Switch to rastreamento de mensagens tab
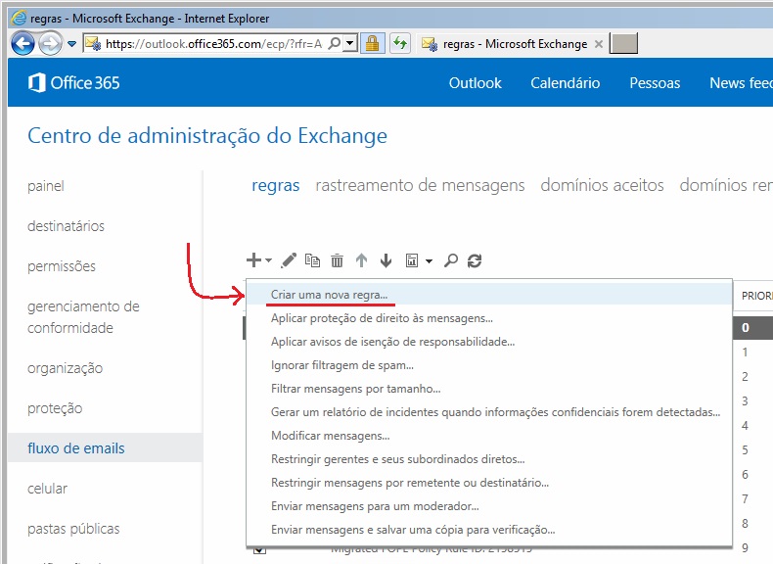773x564 pixels. (420, 185)
